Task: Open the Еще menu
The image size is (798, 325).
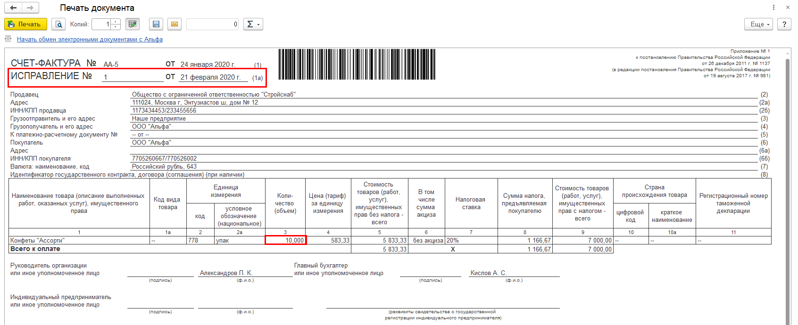Action: (x=759, y=24)
